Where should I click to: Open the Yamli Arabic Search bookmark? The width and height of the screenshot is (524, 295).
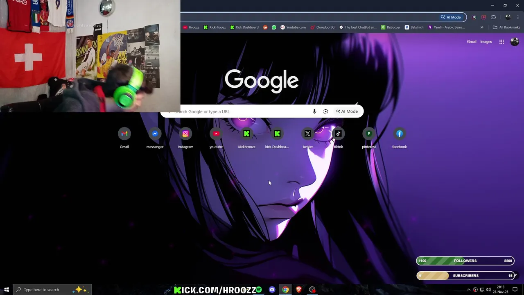(447, 27)
